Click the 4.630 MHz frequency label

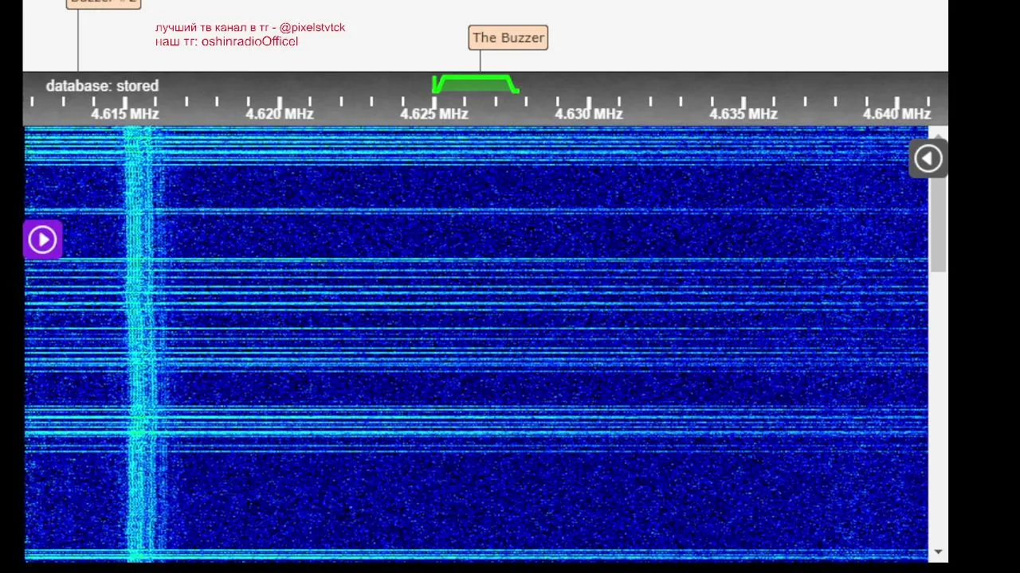589,114
